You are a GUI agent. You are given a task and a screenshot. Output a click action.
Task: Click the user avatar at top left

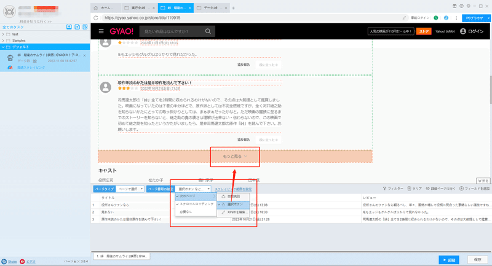coord(9,11)
